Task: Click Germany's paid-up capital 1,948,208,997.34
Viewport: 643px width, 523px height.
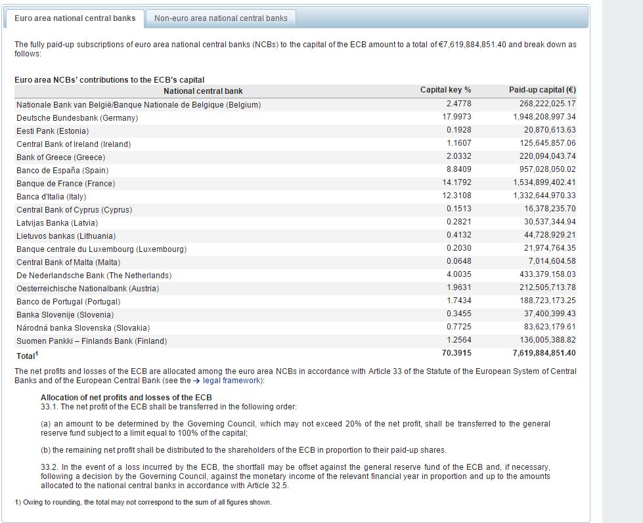Action: [544, 117]
